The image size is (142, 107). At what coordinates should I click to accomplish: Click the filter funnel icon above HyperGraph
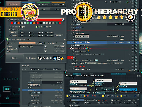point(67,71)
